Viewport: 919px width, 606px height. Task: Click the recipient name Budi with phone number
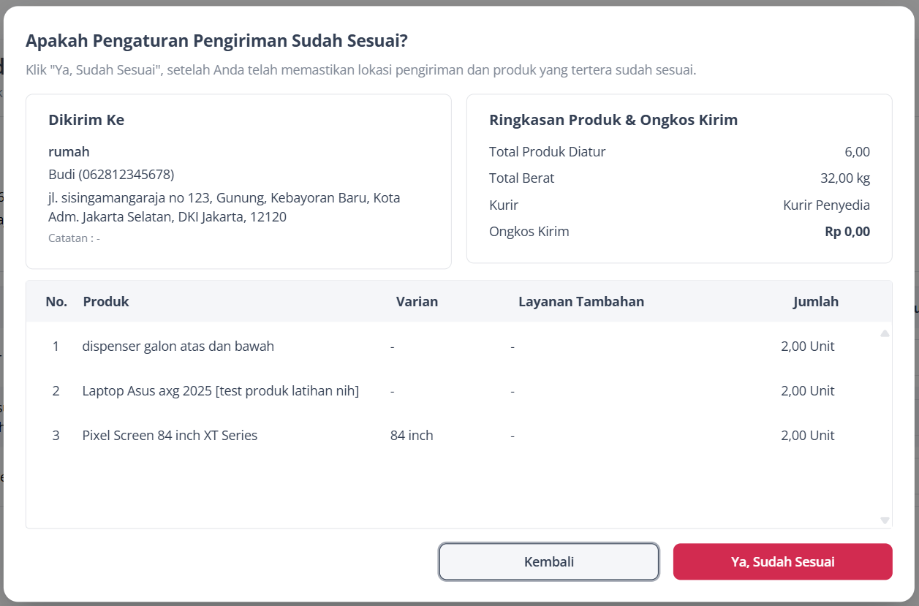111,174
